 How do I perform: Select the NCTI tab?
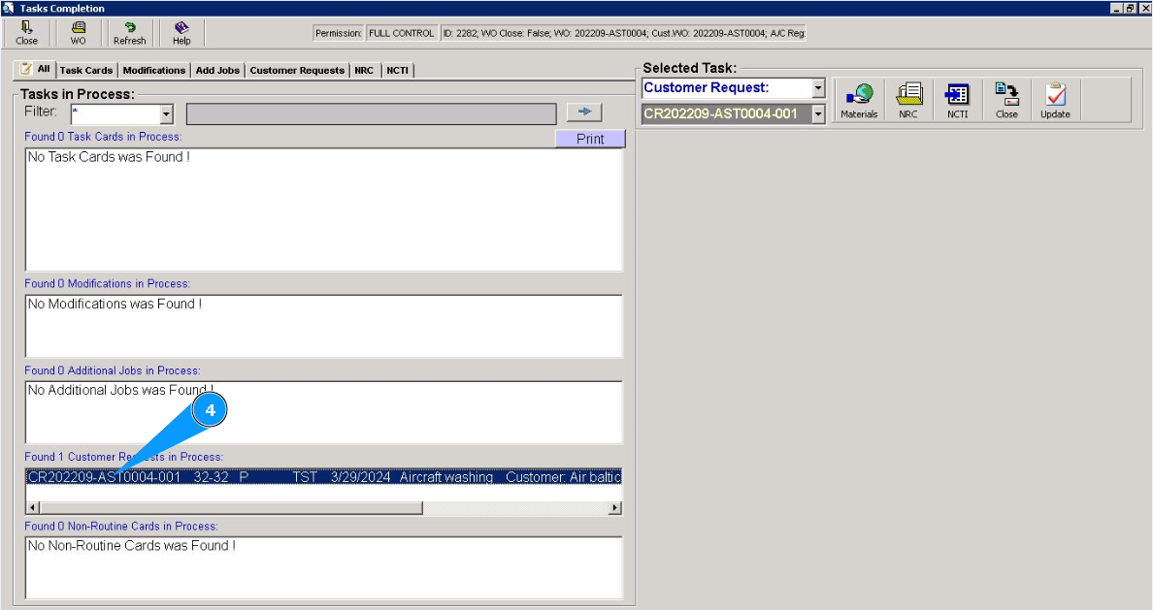(397, 71)
